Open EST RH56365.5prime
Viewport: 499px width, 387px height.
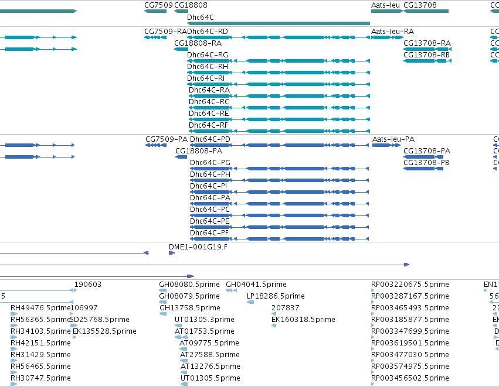tap(40, 320)
